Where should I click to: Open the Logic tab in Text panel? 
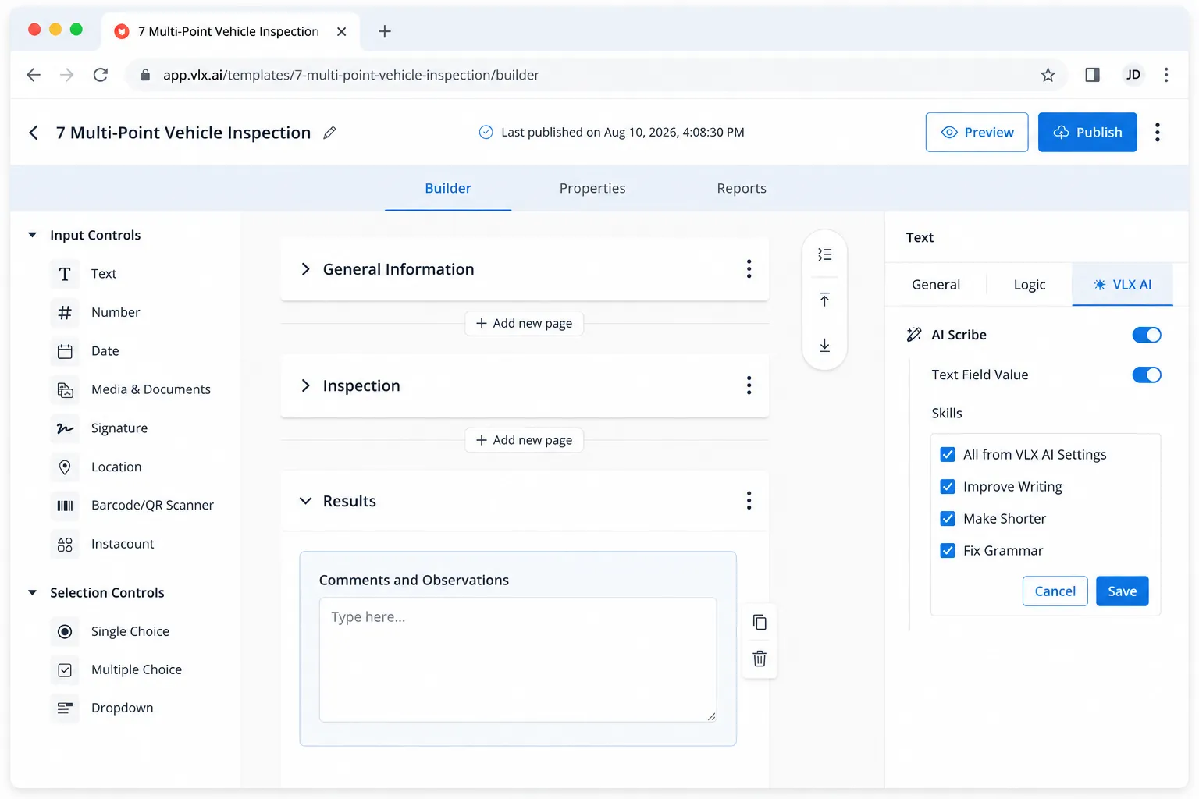point(1029,285)
